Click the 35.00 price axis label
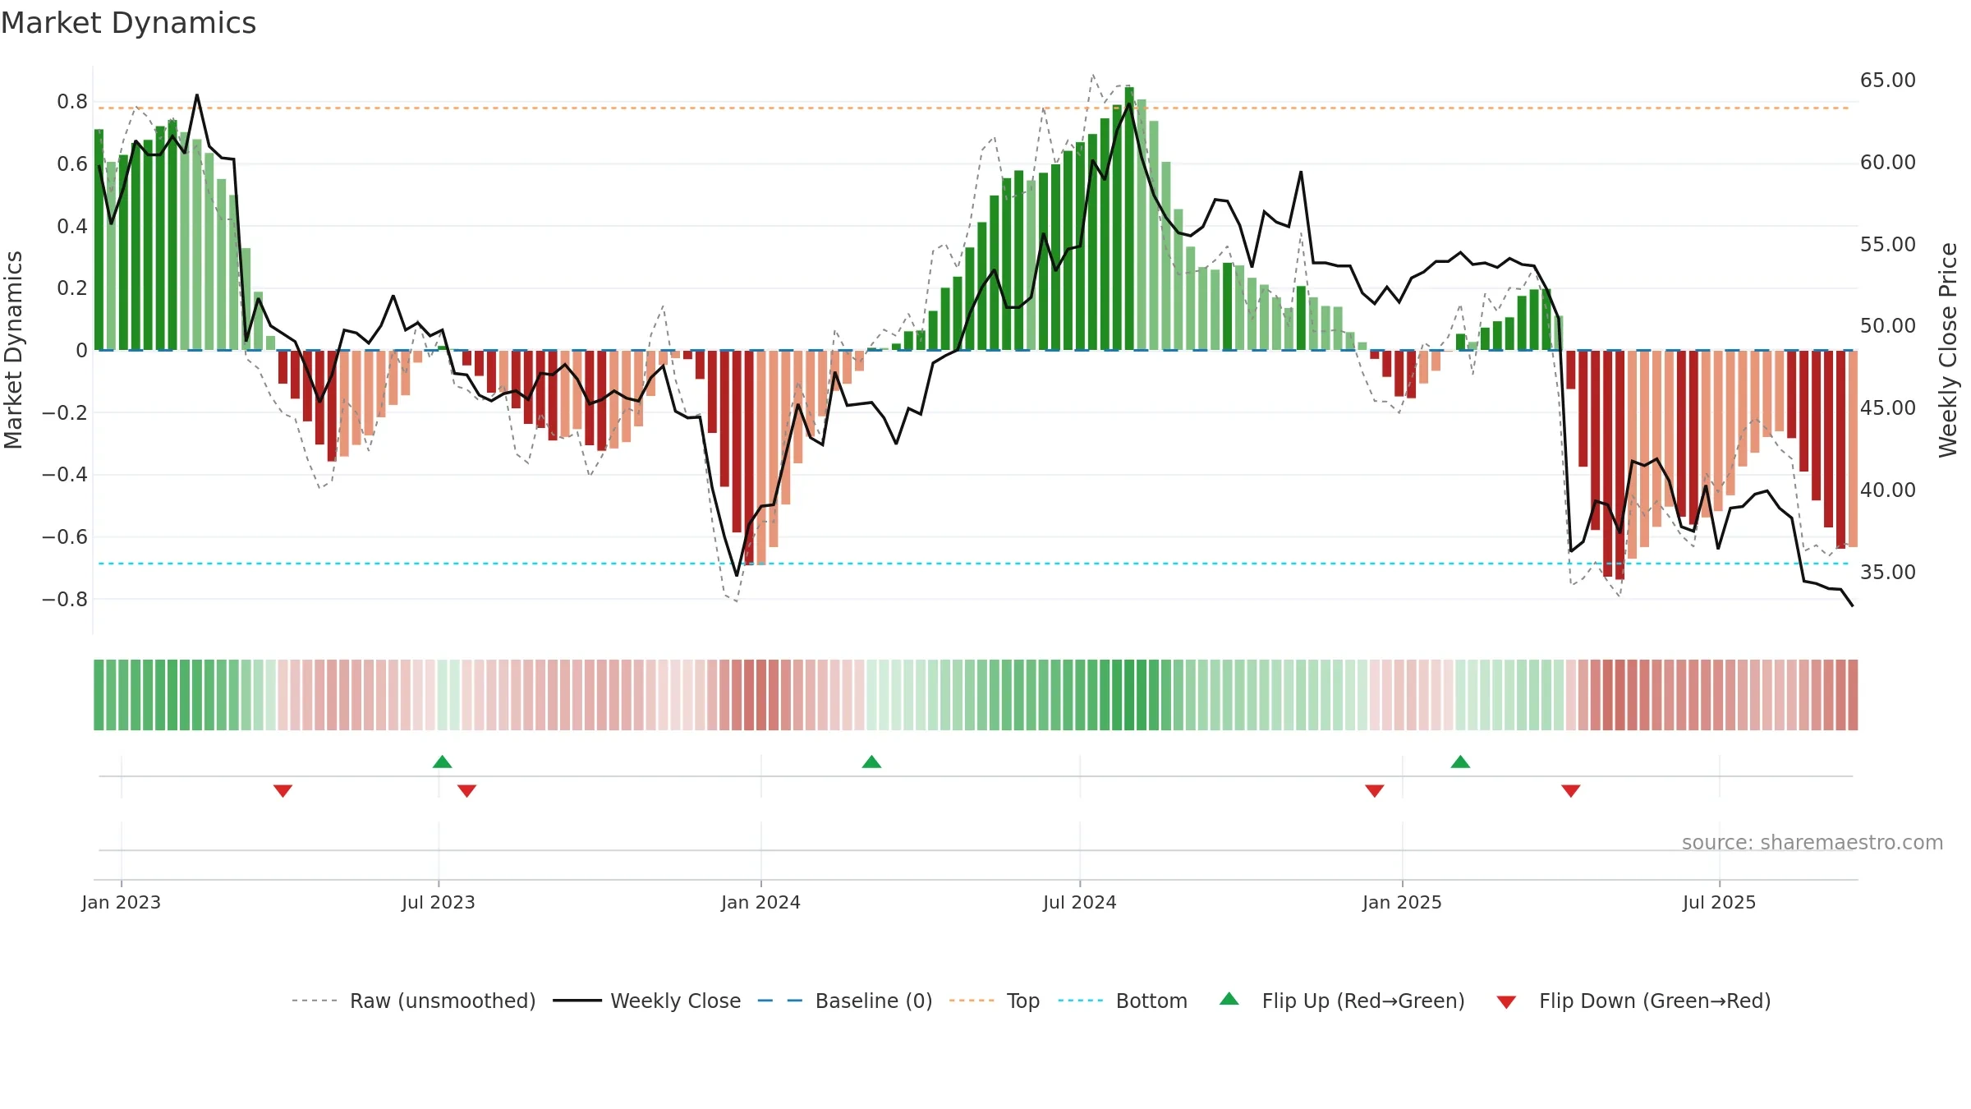The width and height of the screenshot is (1971, 1109). click(x=1887, y=573)
